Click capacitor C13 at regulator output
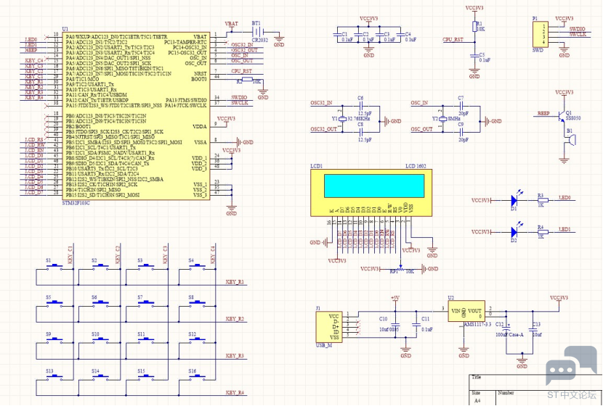Screen dimensions: 603x406 (533, 330)
